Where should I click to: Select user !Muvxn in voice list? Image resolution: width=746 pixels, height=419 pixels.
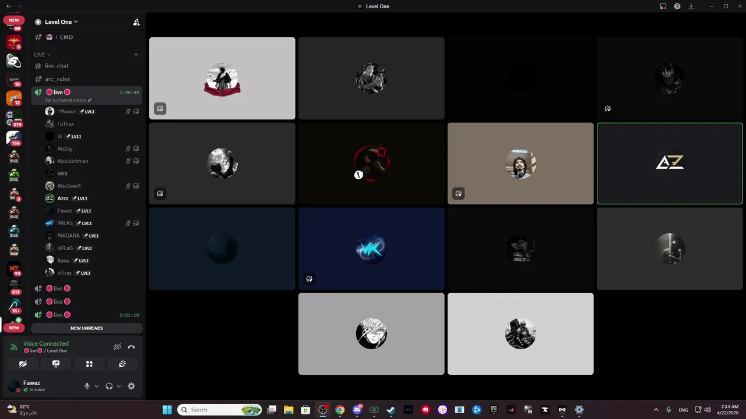click(x=92, y=111)
